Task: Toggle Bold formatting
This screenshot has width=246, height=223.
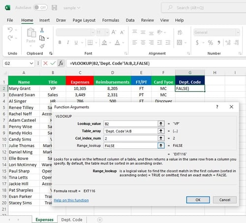Action: pyautogui.click(x=60, y=42)
